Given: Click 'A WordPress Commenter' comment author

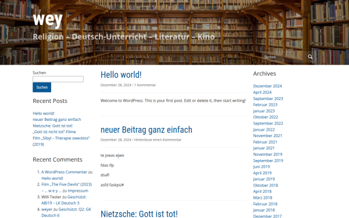Looking at the screenshot, I should point(65,172).
